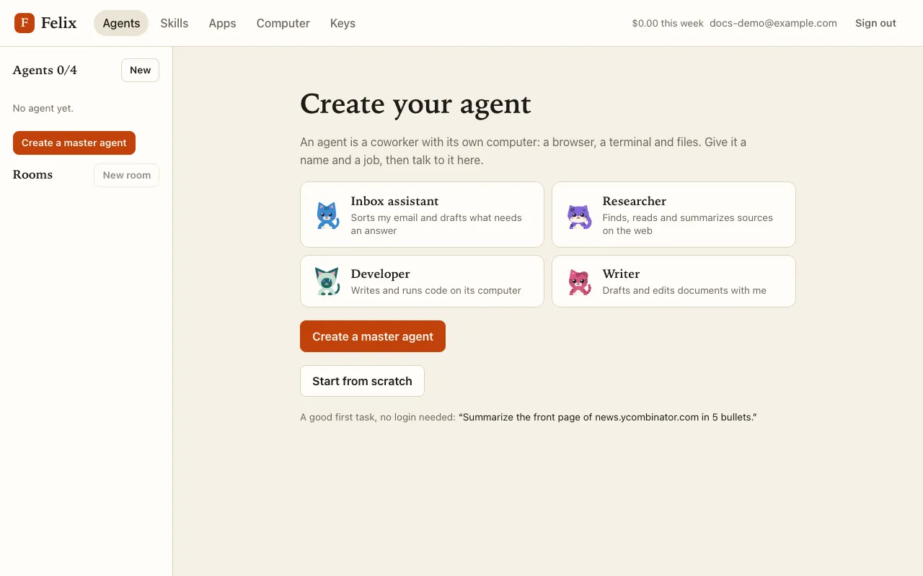Click the teal cat Developer avatar

327,282
